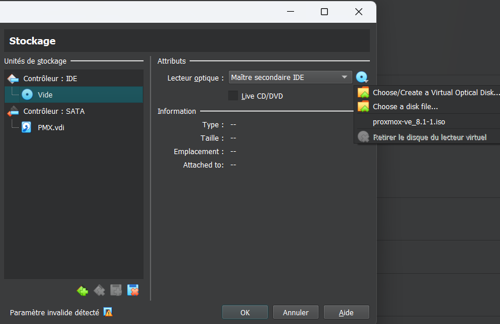Click the folder icon beside Choose/Create a Virtual Optical Disk
The height and width of the screenshot is (324, 500).
click(x=363, y=93)
